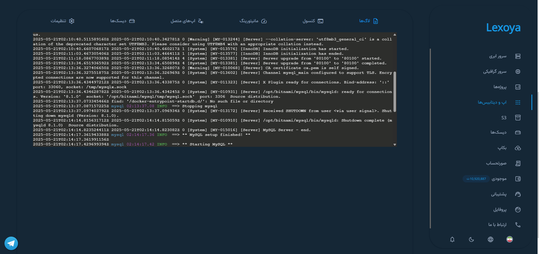Screen dimensions: 539x254
Task: Click log text 'CA certificate ca.pem is self signed.'
Action: pos(312,68)
